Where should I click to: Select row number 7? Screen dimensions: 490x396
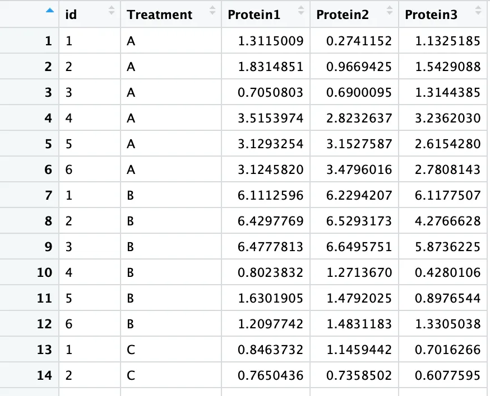48,195
